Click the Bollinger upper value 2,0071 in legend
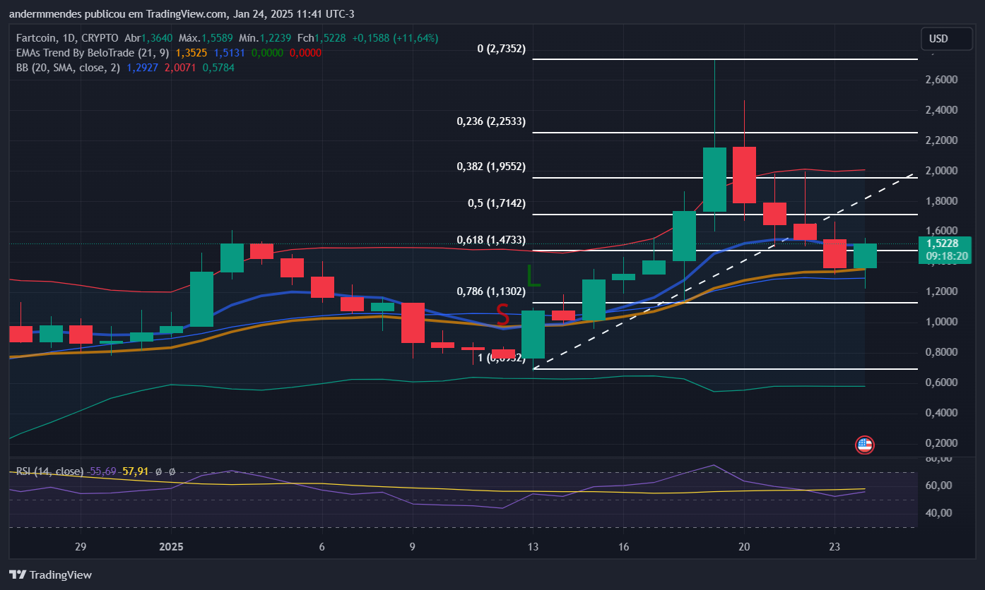Screen dimensions: 985x590 (x=180, y=68)
